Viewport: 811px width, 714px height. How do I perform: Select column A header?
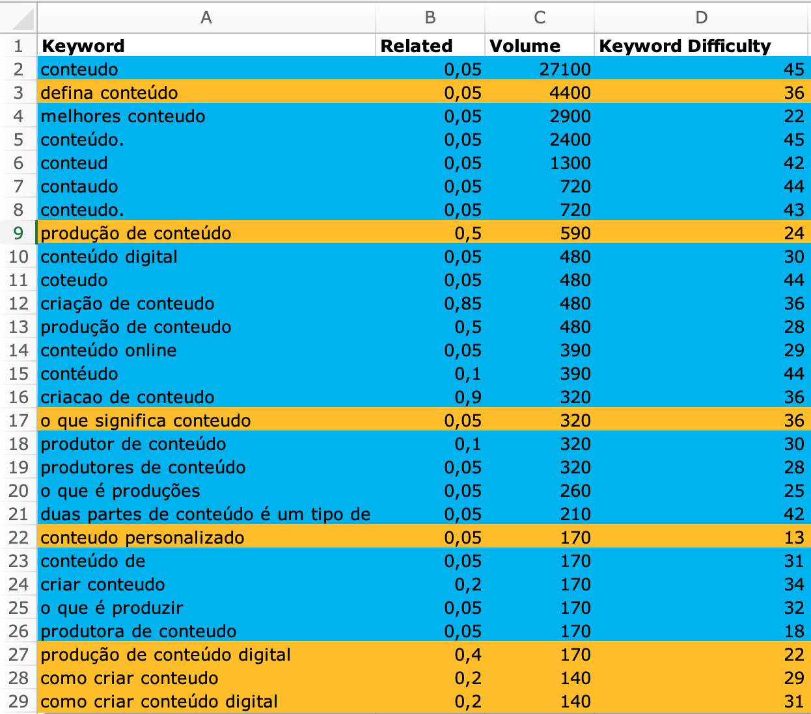(x=206, y=18)
